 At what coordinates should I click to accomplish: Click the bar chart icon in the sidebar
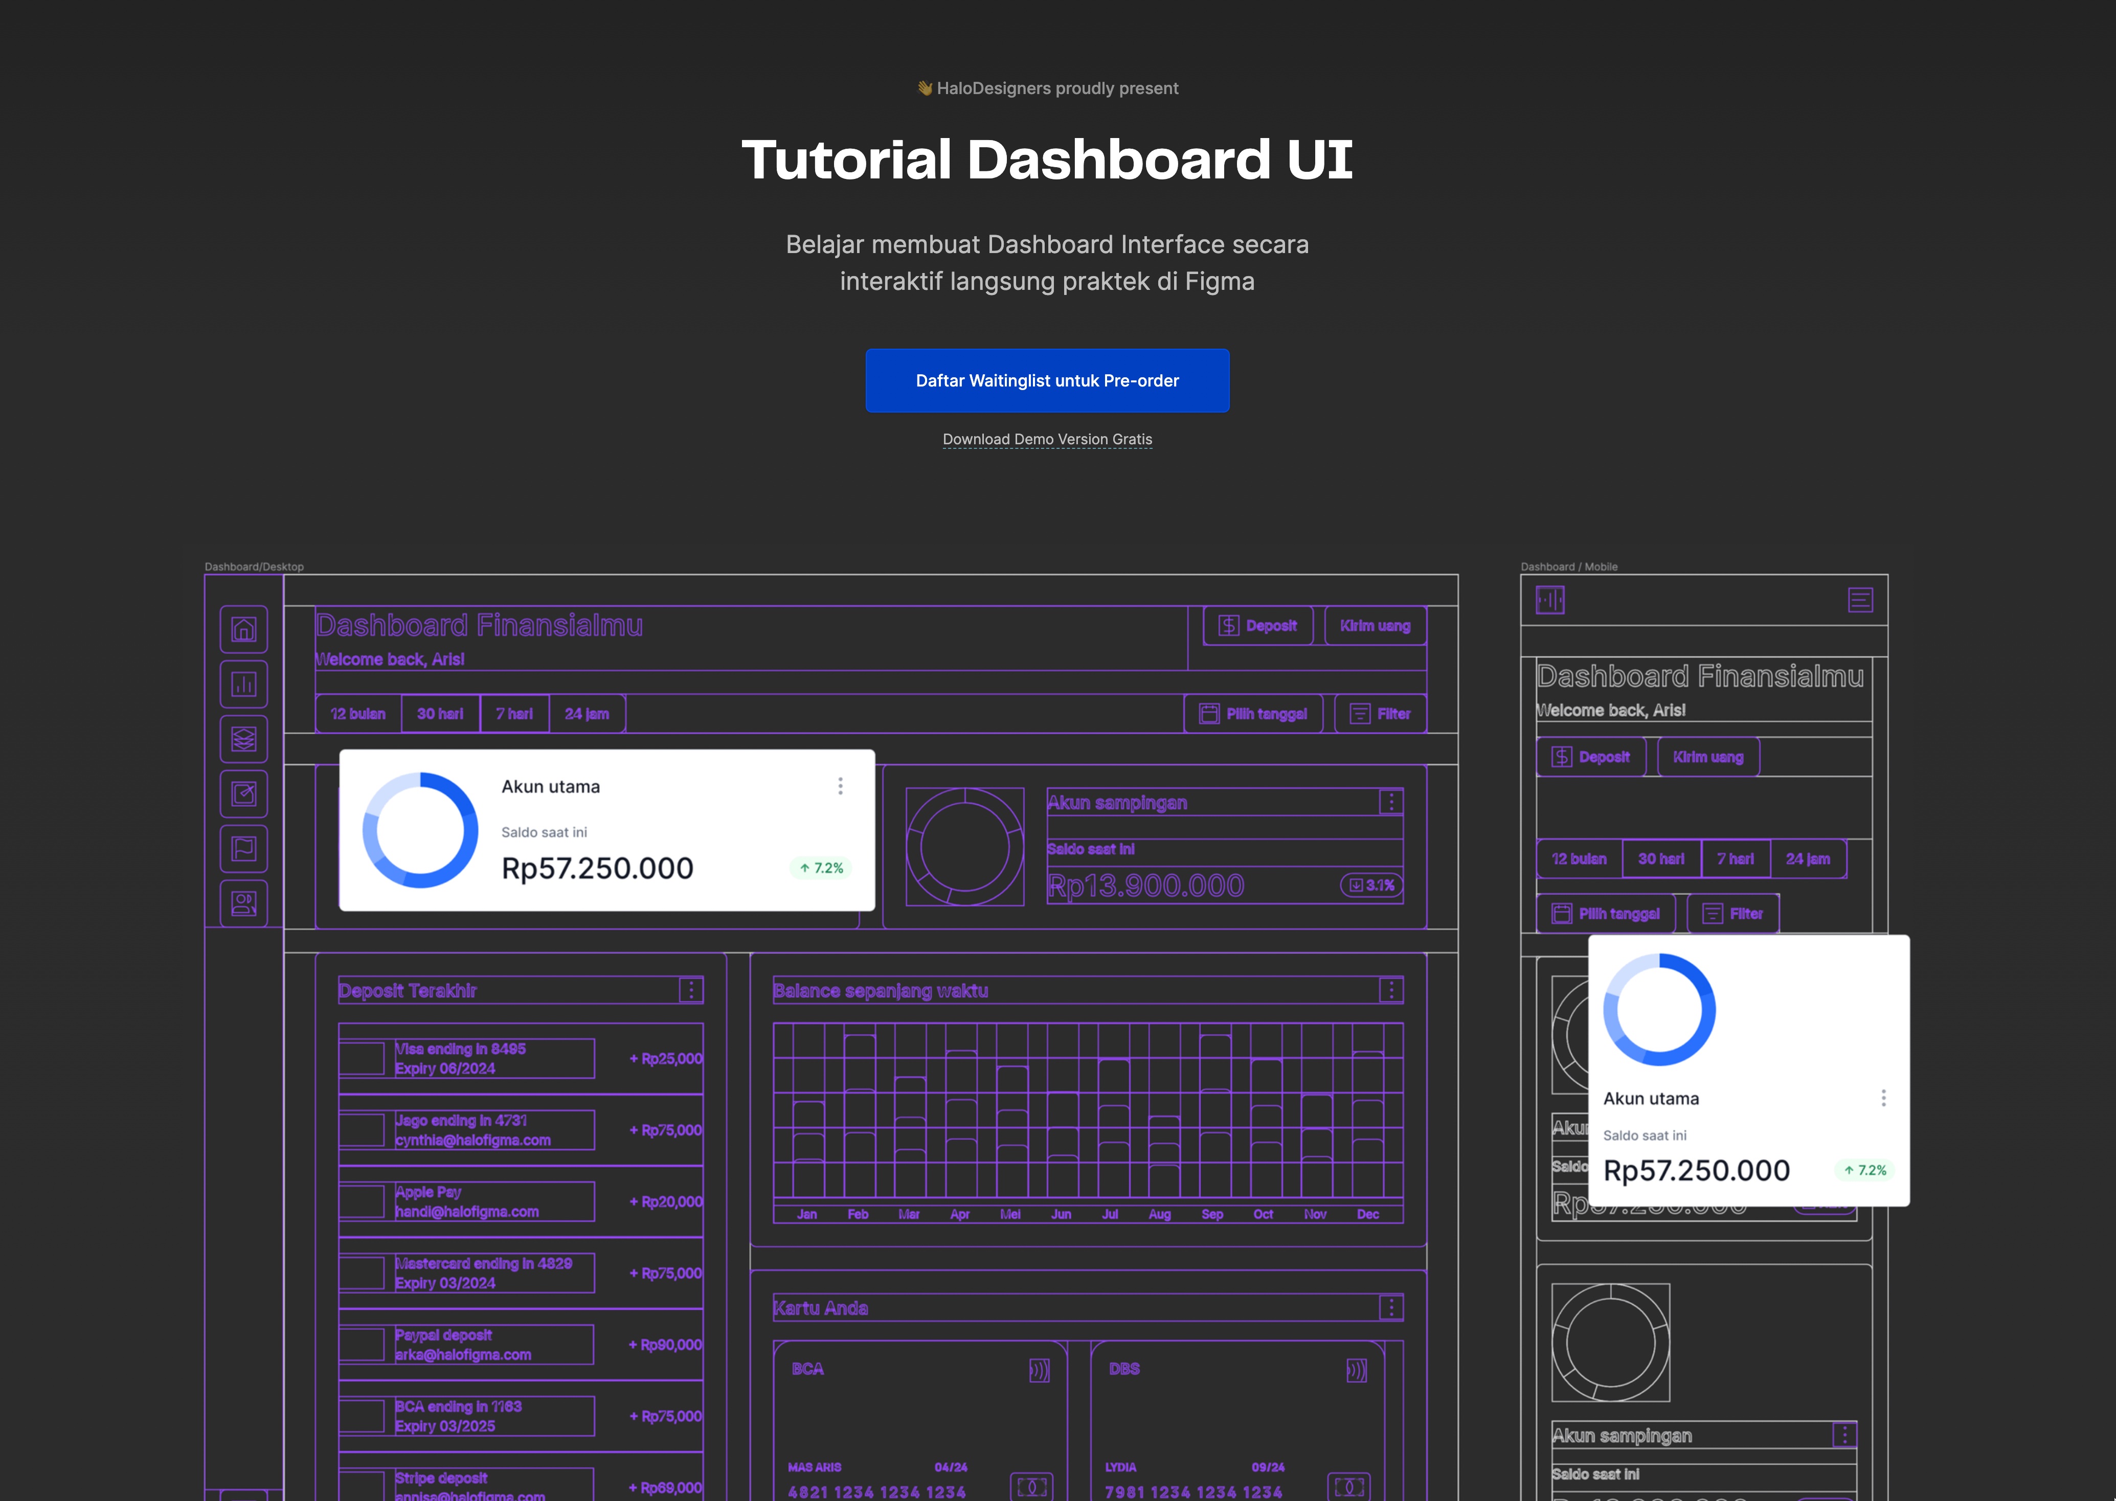[244, 684]
